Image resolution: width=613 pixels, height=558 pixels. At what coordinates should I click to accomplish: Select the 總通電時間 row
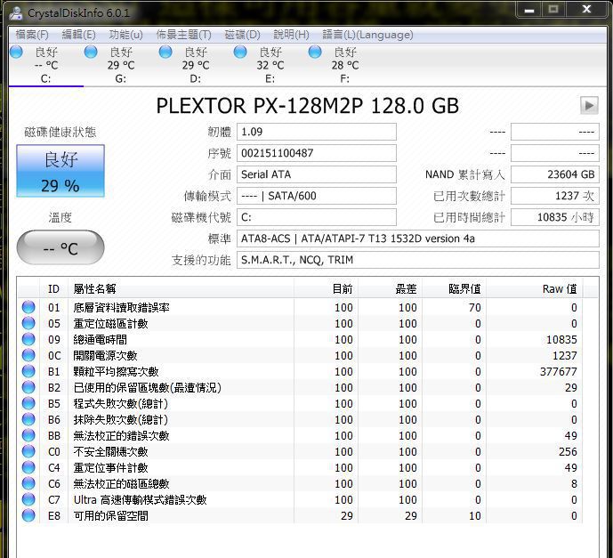coord(300,339)
